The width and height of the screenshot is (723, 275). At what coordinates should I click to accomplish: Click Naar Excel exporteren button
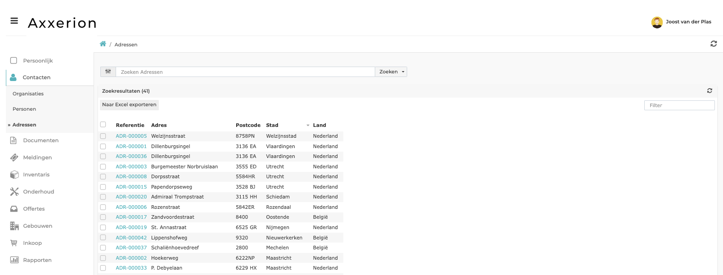click(x=129, y=105)
